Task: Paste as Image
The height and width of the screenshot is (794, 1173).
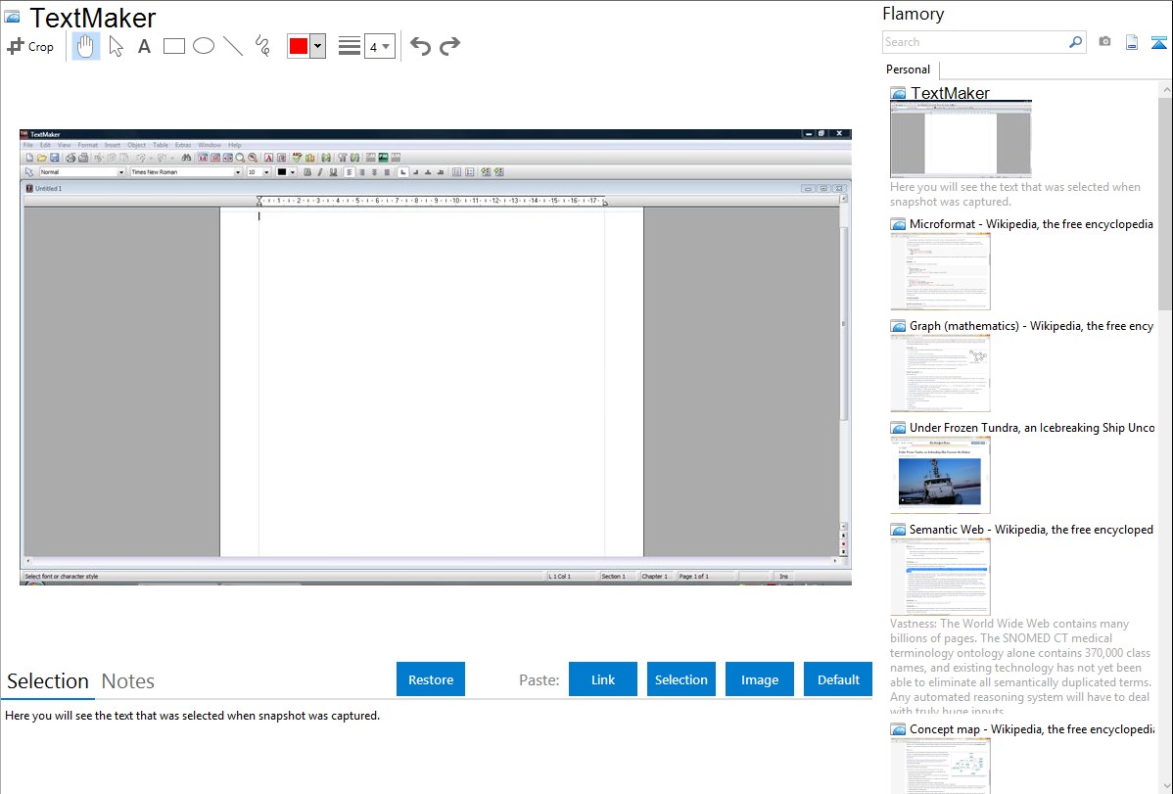Action: tap(759, 679)
